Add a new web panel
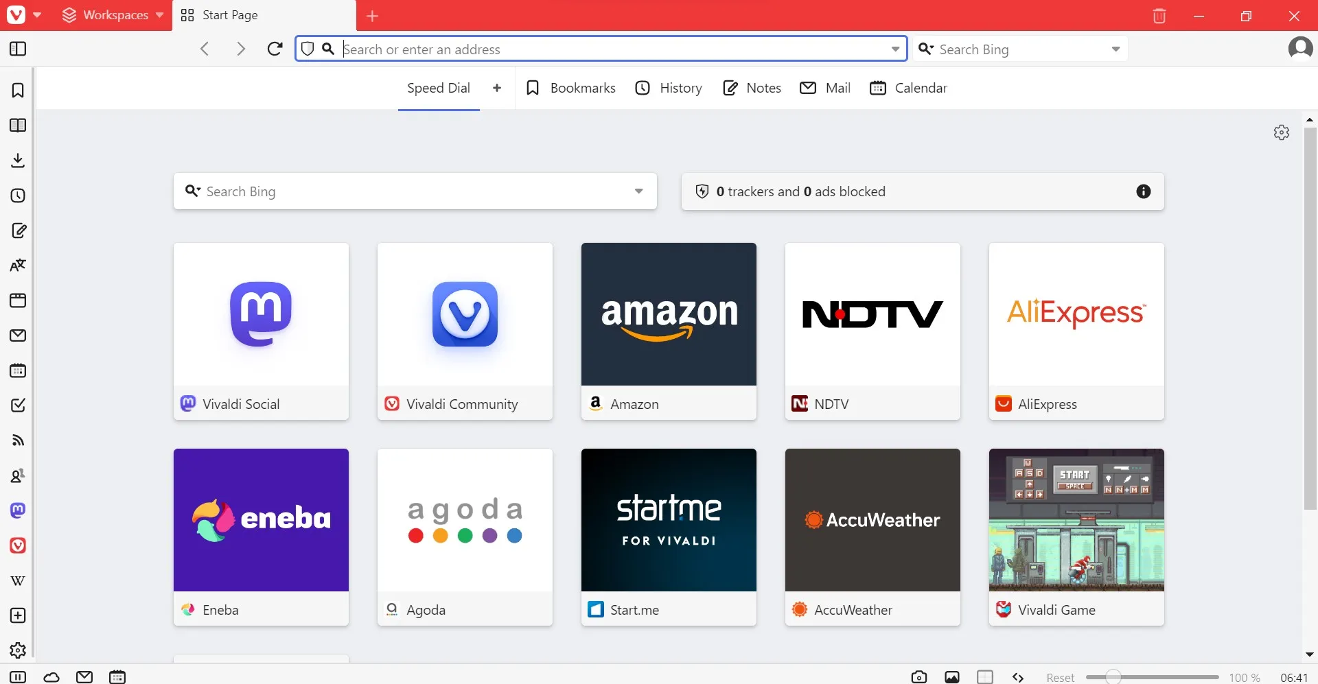This screenshot has width=1318, height=684. [18, 615]
